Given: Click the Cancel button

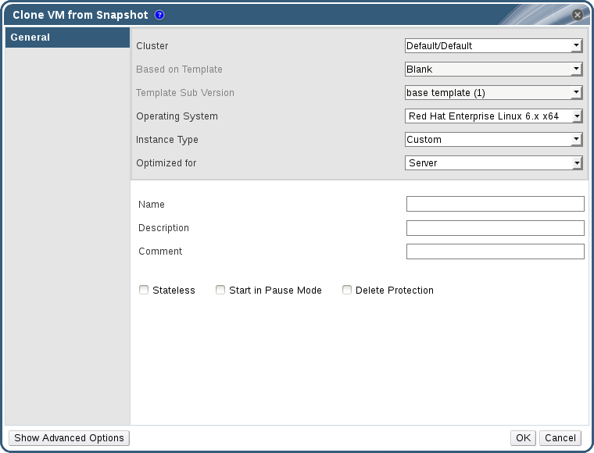Looking at the screenshot, I should click(x=560, y=438).
